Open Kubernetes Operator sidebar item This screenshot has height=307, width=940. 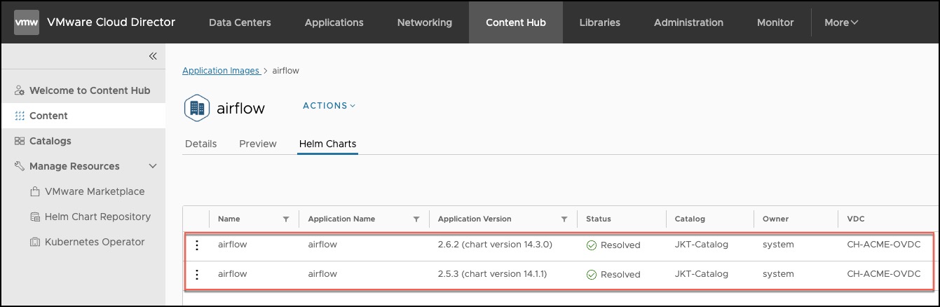94,242
